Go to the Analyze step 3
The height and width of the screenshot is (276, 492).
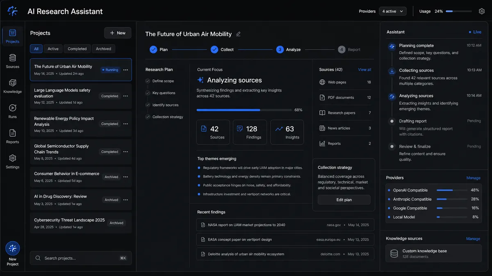point(288,49)
